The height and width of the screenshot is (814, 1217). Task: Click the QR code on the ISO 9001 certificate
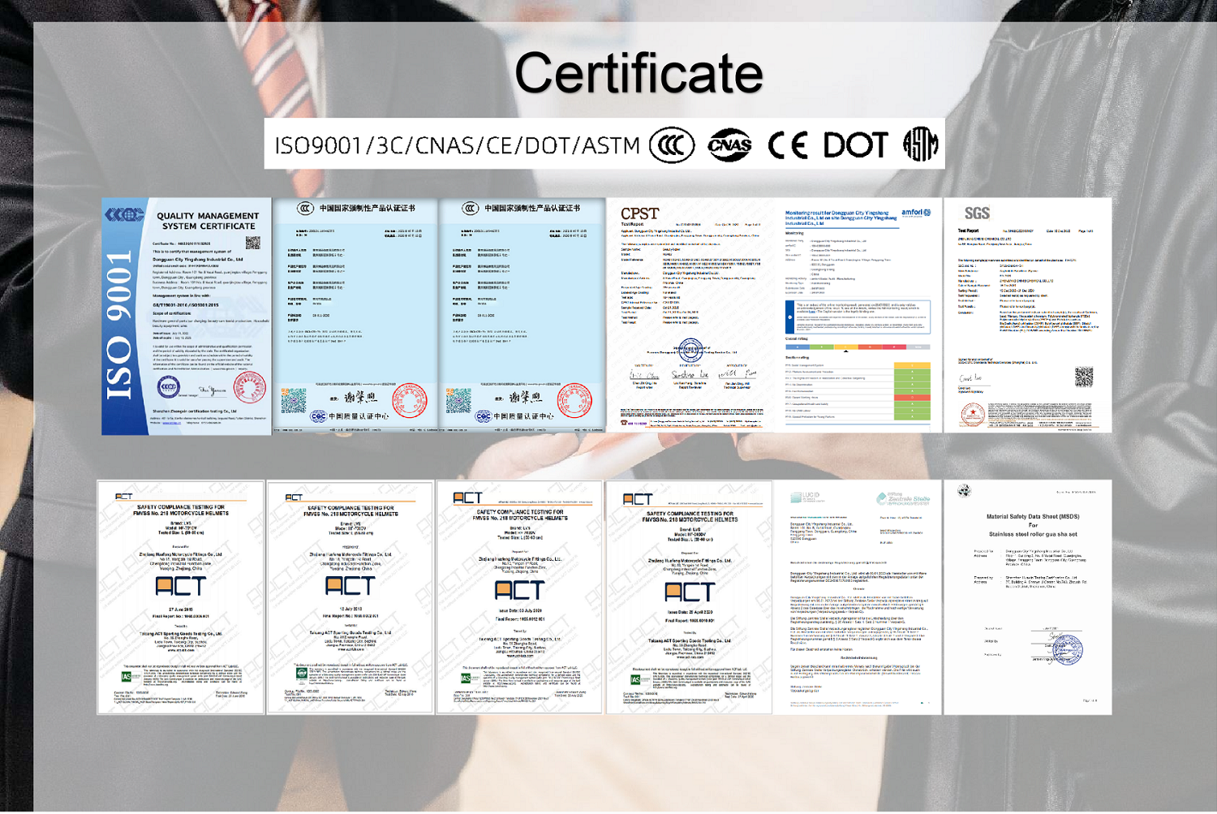click(x=252, y=243)
